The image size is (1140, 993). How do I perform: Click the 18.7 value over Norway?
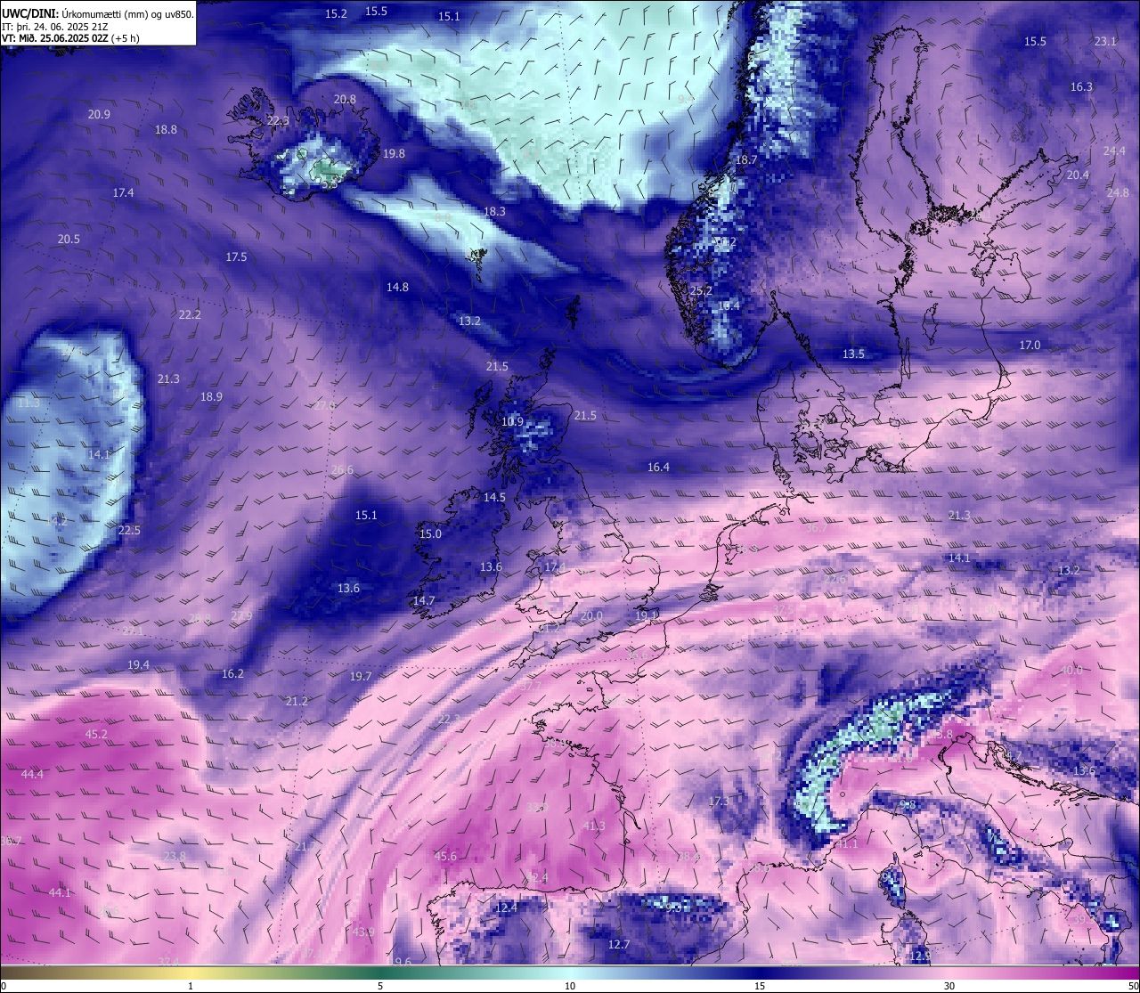click(x=746, y=160)
